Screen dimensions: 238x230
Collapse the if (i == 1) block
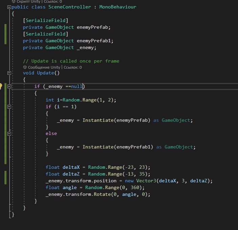[9, 107]
